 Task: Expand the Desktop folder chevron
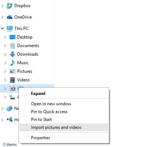5,37
